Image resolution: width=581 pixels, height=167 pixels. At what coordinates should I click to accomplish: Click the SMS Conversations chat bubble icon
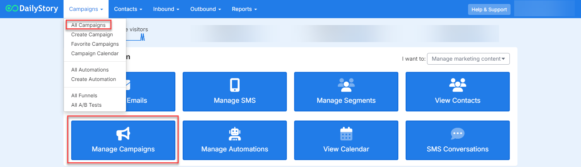coord(458,134)
